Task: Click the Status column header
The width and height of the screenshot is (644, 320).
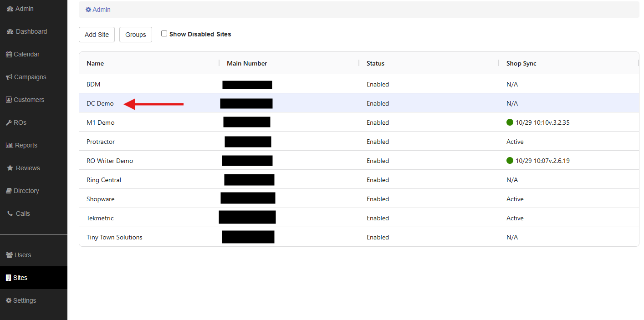Action: click(375, 63)
